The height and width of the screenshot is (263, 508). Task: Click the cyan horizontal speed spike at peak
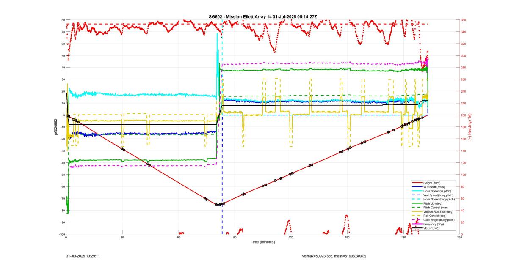tap(217, 34)
